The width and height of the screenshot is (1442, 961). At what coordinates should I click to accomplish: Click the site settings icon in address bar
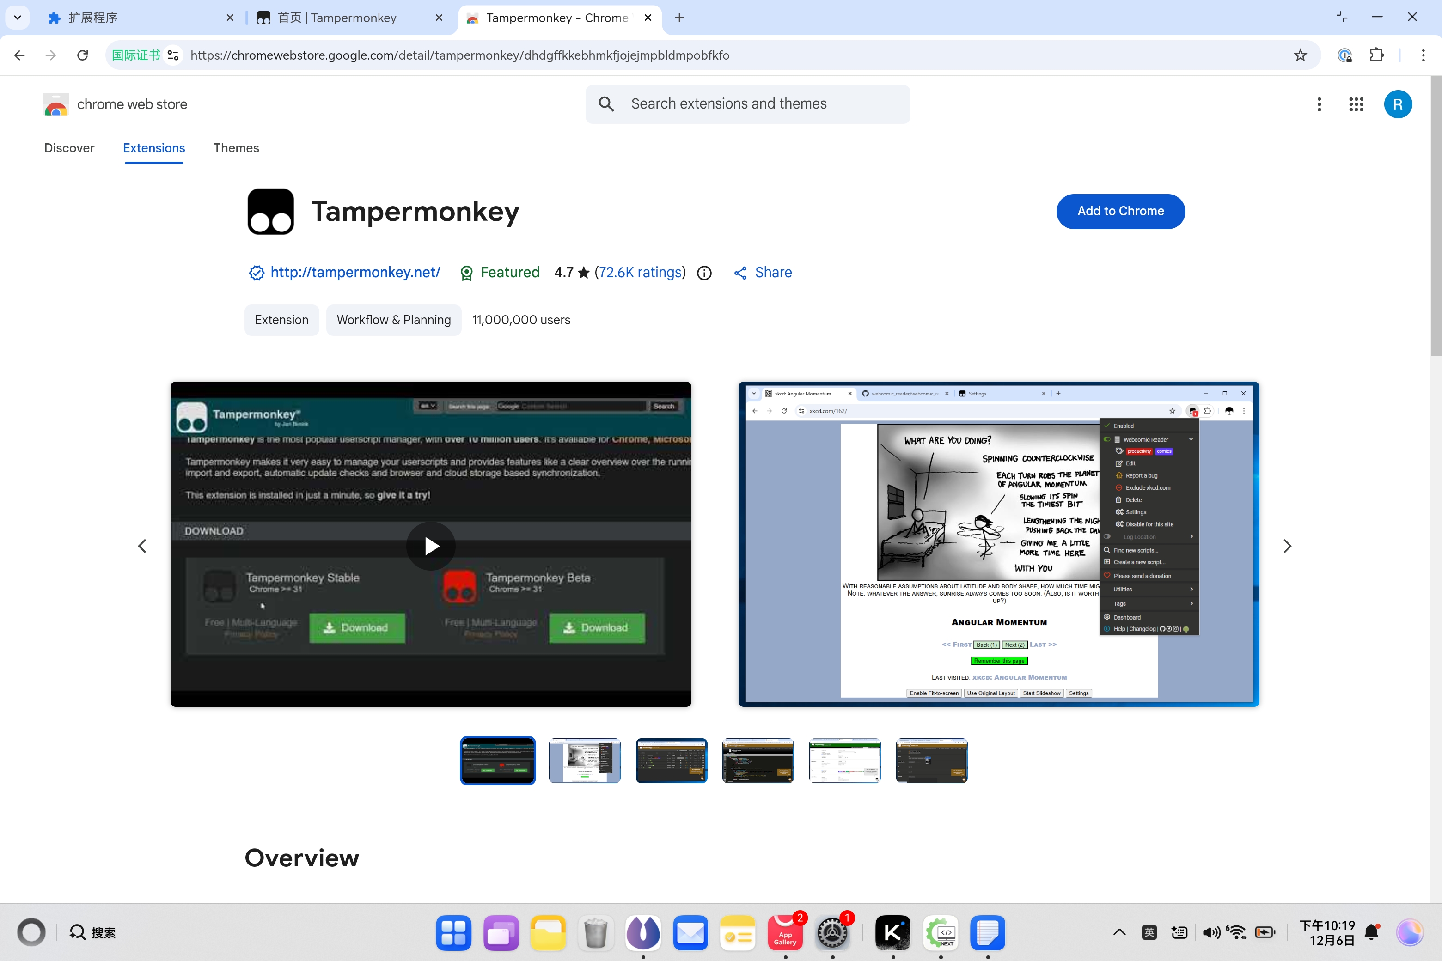click(173, 55)
